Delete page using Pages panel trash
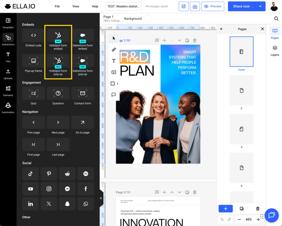This screenshot has height=226, width=282. (x=258, y=209)
